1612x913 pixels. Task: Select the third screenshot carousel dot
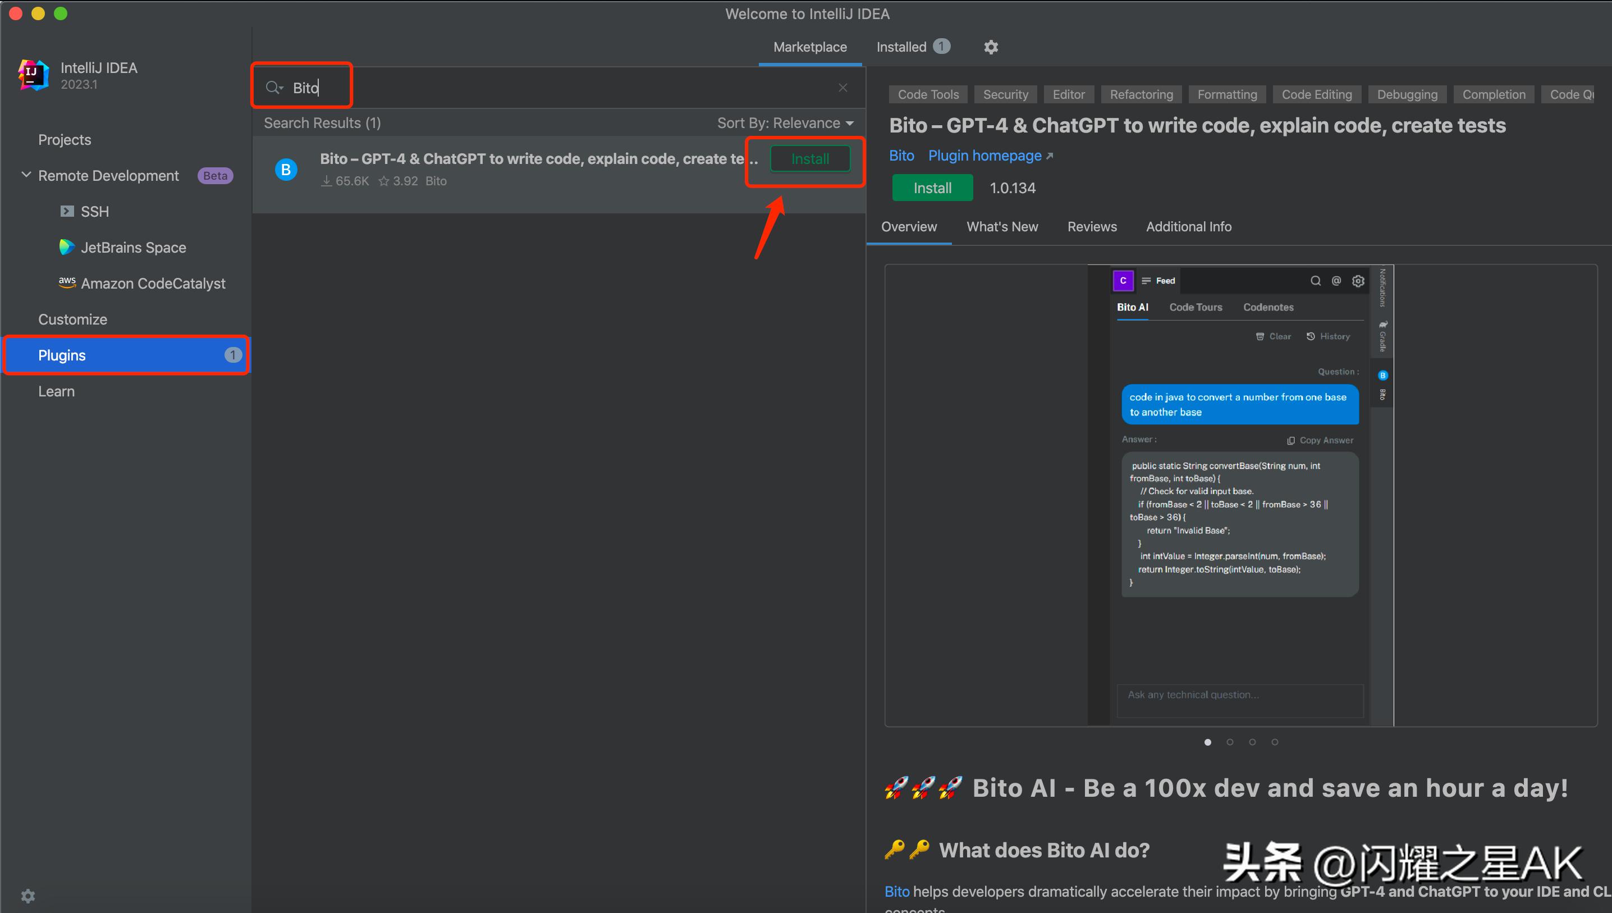[x=1252, y=742]
